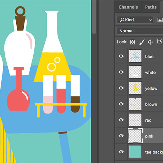
Task: Hide the blue layer with eye icon
Action: coord(121,56)
